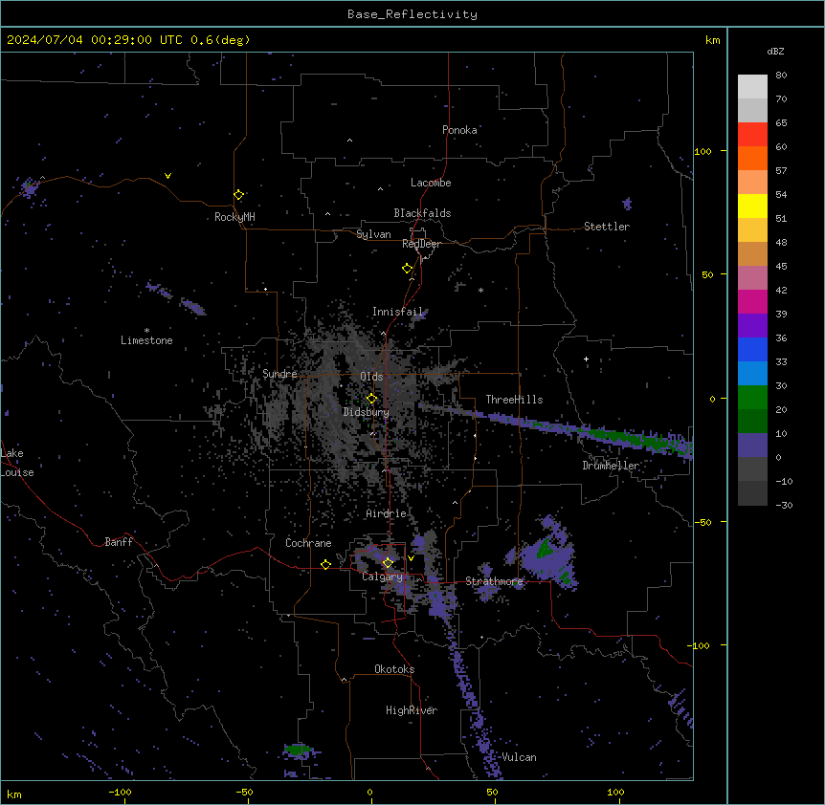Viewport: 825px width, 805px height.
Task: Pick the slate-purple 10 dBZ legend swatch
Action: pyautogui.click(x=752, y=446)
